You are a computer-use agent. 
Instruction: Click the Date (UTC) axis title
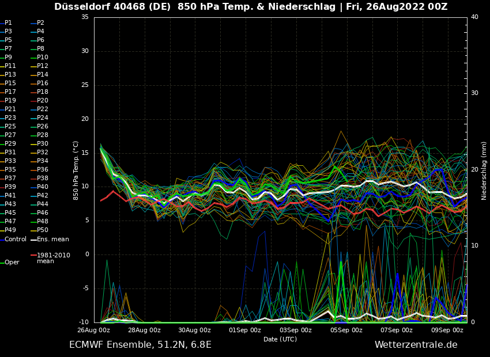(x=280, y=339)
